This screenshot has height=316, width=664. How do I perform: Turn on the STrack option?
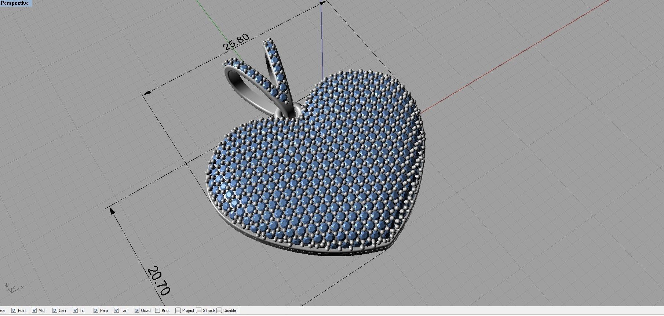[x=199, y=310]
